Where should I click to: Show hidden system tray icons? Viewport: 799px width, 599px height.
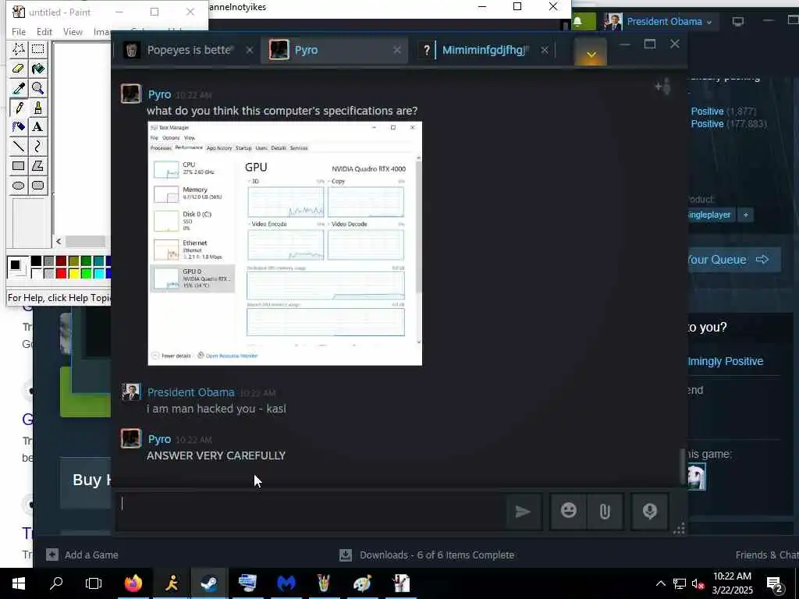(x=660, y=583)
